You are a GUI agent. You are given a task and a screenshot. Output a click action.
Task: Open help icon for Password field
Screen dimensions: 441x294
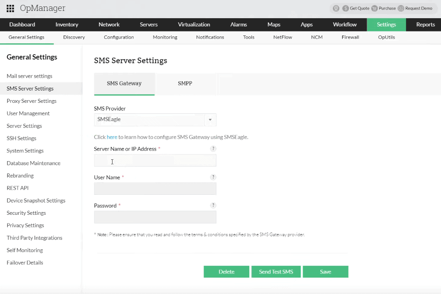click(x=213, y=205)
